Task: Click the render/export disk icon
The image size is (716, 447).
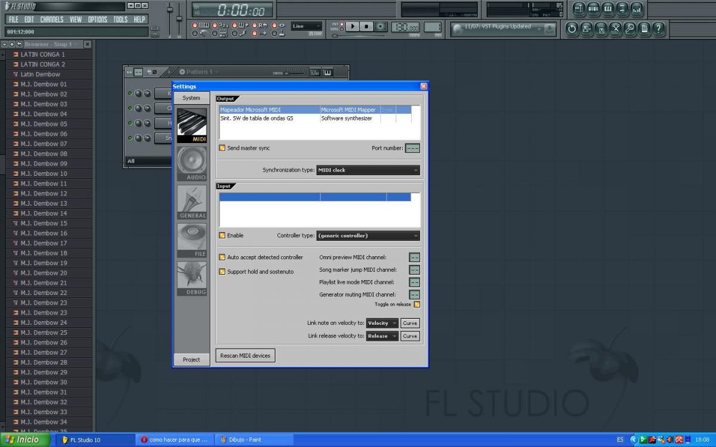Action: point(601,29)
